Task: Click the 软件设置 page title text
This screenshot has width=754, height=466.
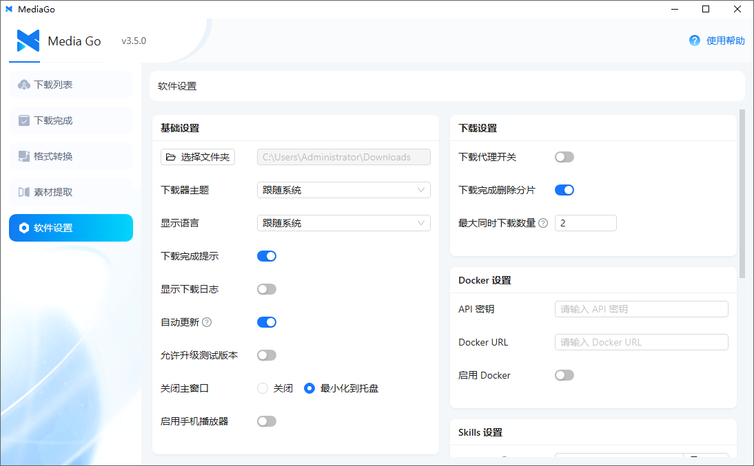Action: [177, 87]
